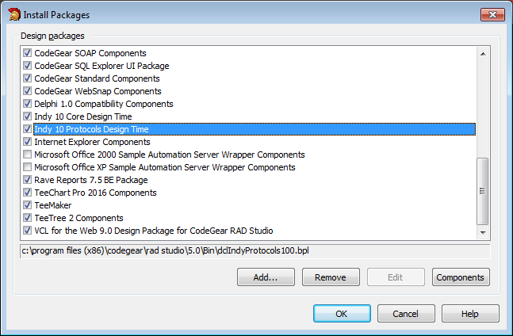Select CodeGear WebSnap Components text

(x=98, y=91)
